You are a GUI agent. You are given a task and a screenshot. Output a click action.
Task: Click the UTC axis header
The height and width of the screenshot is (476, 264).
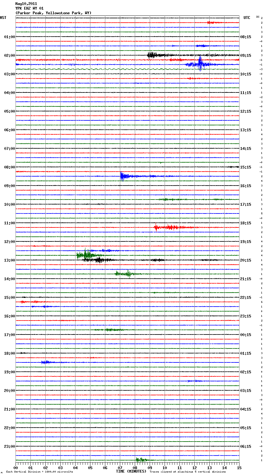[247, 18]
